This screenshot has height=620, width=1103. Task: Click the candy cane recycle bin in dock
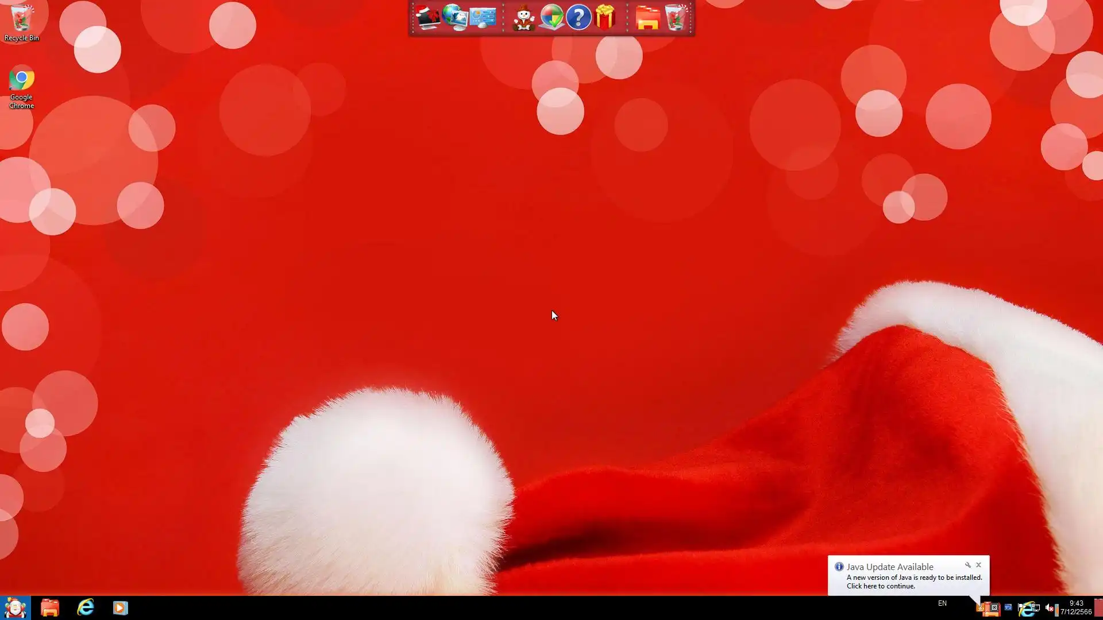[676, 18]
